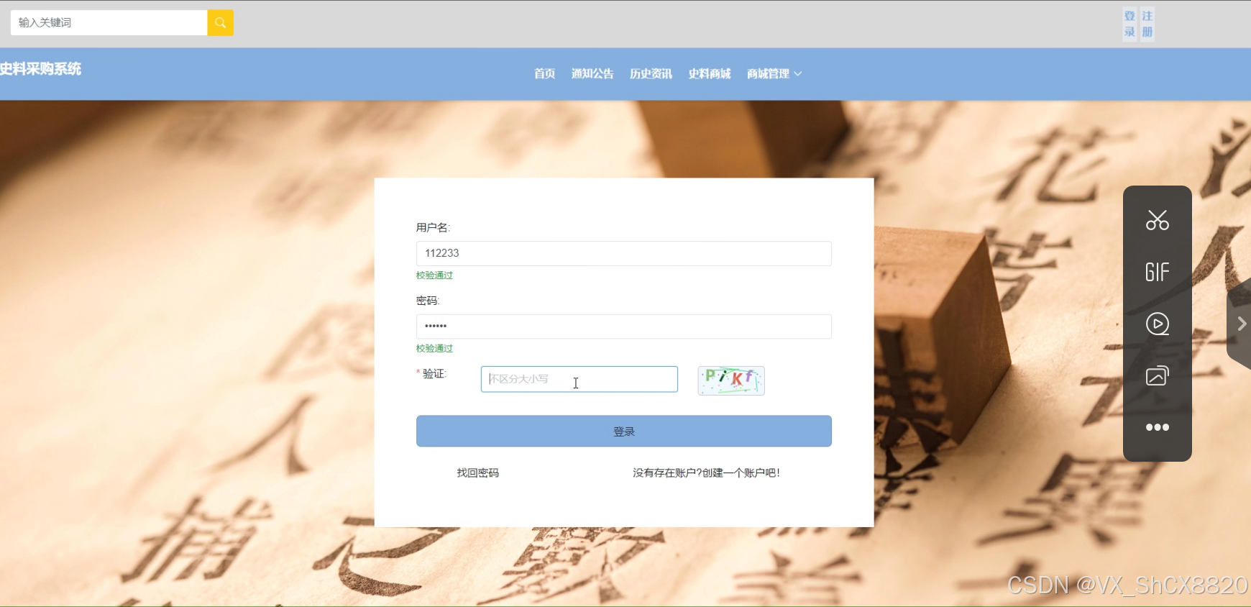The width and height of the screenshot is (1251, 607).
Task: Expand the right-edge side panel arrow
Action: tap(1241, 324)
